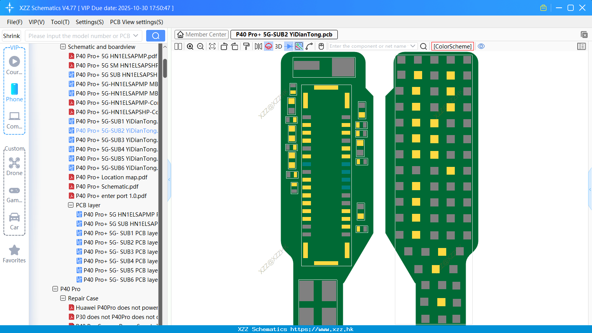592x333 pixels.
Task: Select the Computer category
Action: pyautogui.click(x=14, y=120)
